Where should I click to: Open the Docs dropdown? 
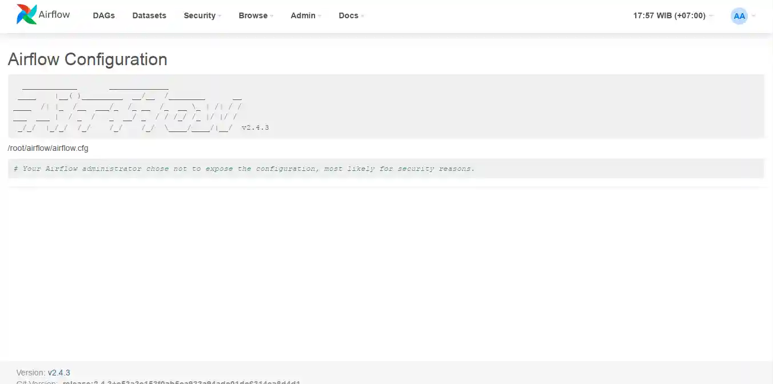(x=352, y=15)
